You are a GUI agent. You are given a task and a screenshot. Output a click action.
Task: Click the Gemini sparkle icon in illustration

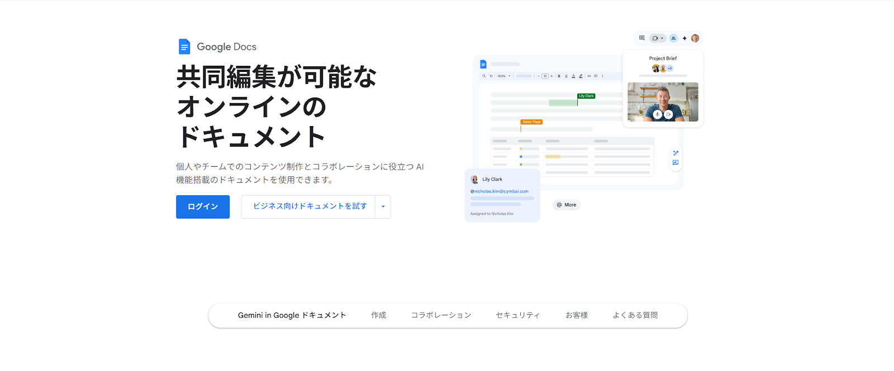click(684, 38)
